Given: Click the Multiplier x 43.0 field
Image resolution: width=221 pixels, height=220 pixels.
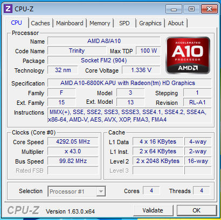Looking at the screenshot, I should point(73,152).
